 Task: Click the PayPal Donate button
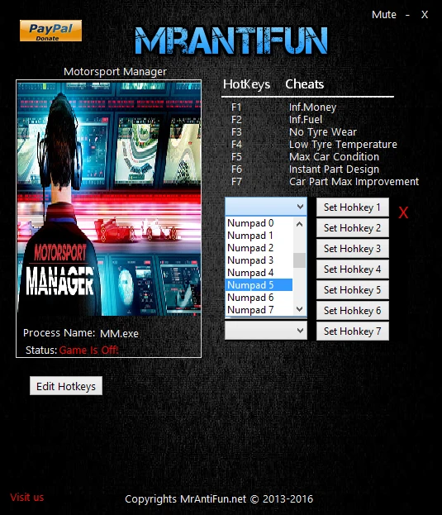(x=50, y=31)
